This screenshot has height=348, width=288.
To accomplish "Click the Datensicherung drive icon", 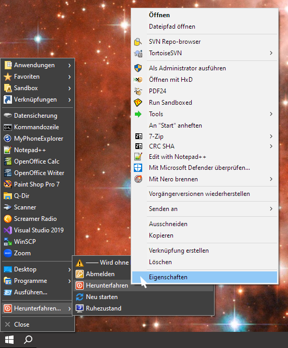I will 8,116.
